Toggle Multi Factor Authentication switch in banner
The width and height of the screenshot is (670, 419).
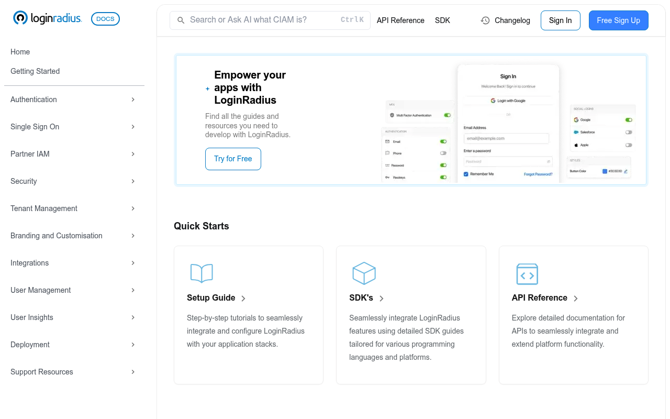pos(447,115)
